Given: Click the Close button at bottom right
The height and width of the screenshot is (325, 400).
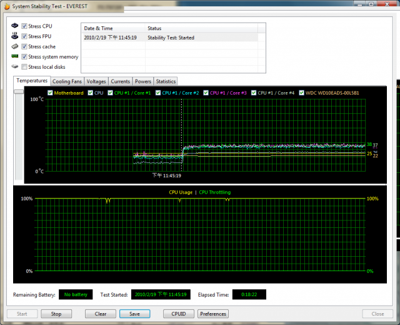Looking at the screenshot, I should [377, 314].
